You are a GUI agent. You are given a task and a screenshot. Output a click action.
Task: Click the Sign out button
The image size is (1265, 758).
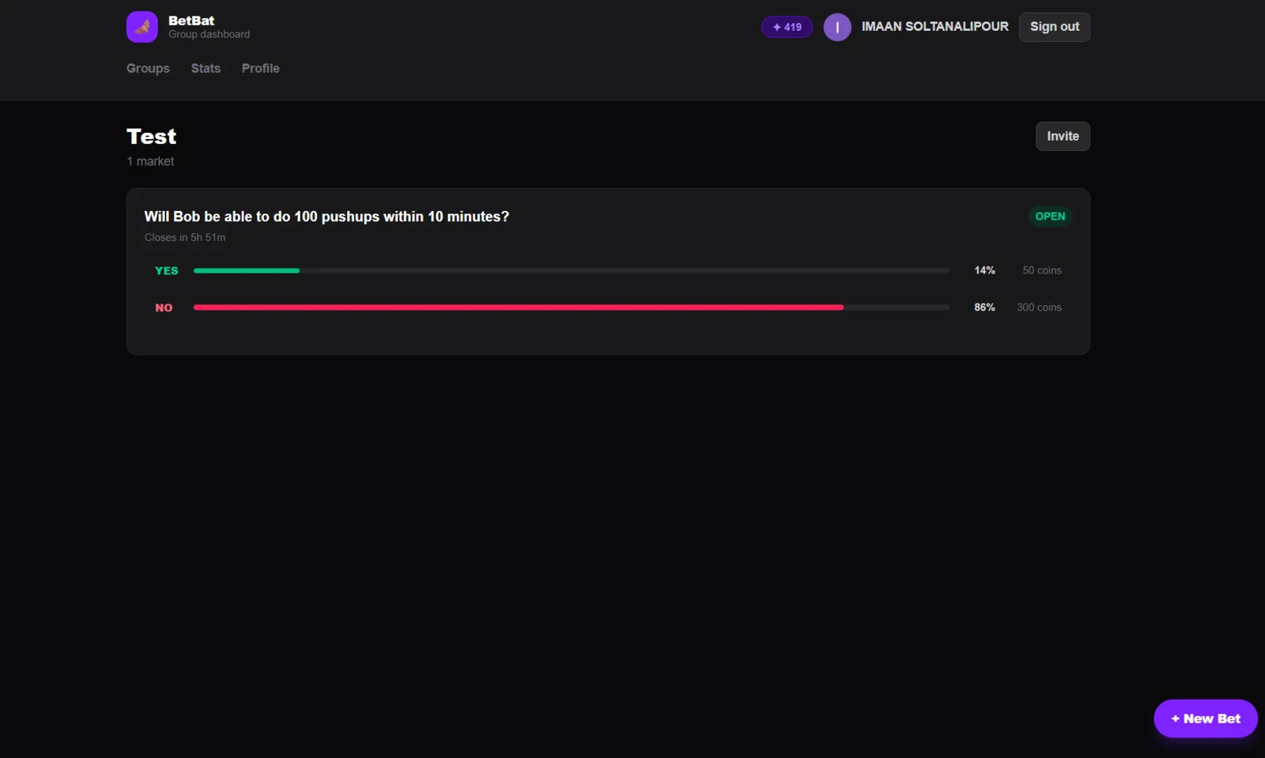pyautogui.click(x=1055, y=27)
